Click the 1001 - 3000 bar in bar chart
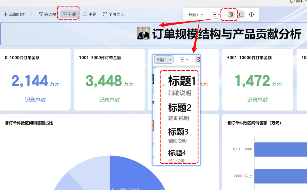307x190 pixels. point(281,149)
